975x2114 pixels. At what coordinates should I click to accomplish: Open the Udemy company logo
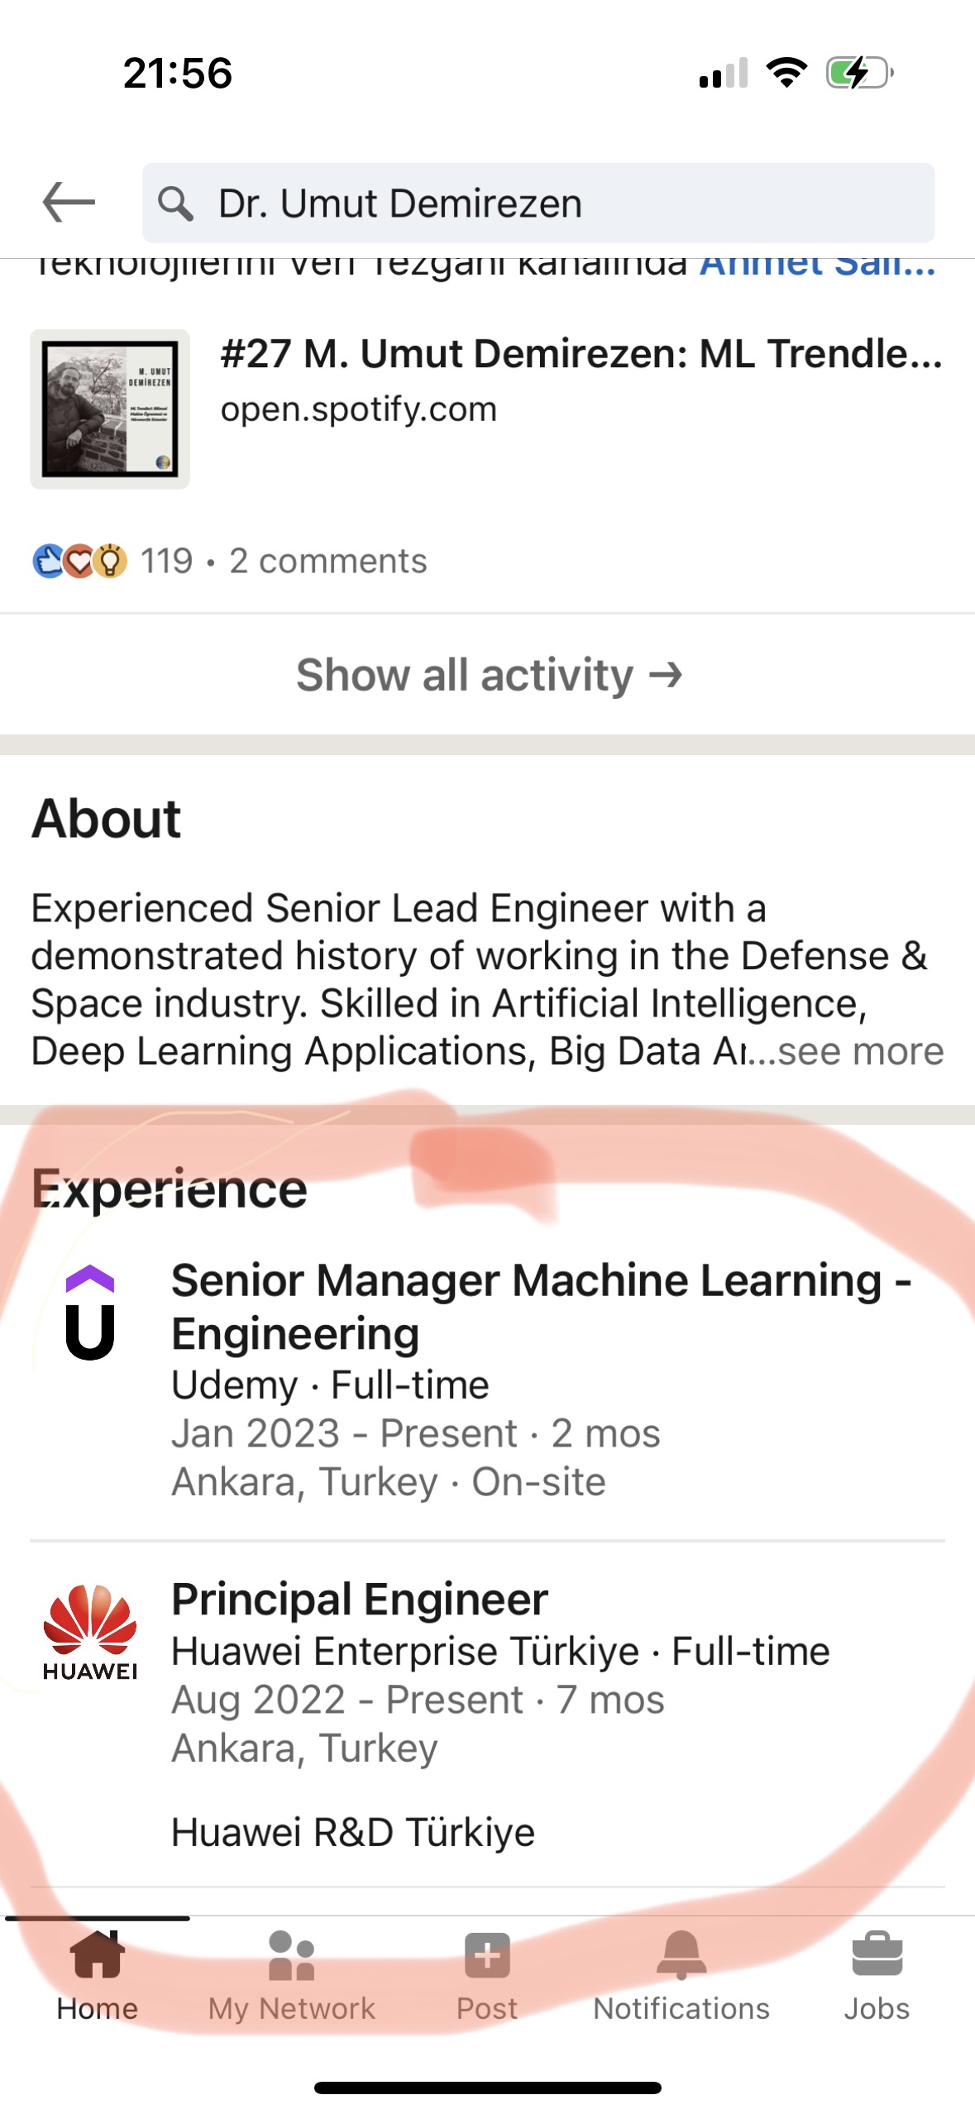tap(89, 1313)
